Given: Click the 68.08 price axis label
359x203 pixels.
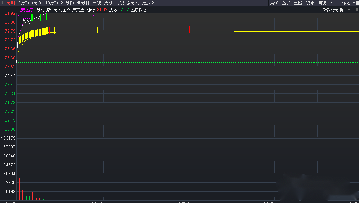Looking at the screenshot, I should 10,129.
